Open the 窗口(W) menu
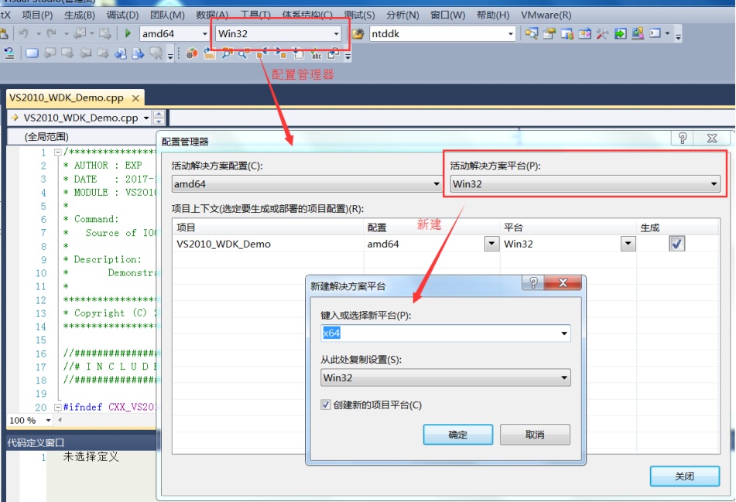The height and width of the screenshot is (502, 736). (x=448, y=15)
